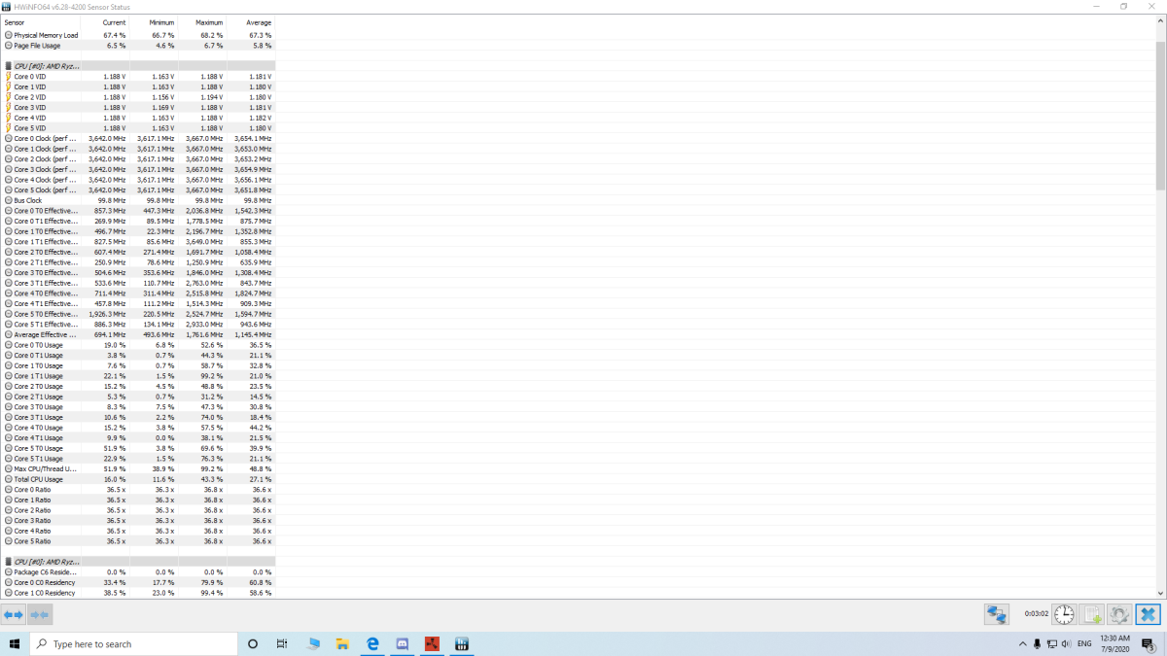
Task: Open the network status tray icon
Action: [x=1052, y=643]
